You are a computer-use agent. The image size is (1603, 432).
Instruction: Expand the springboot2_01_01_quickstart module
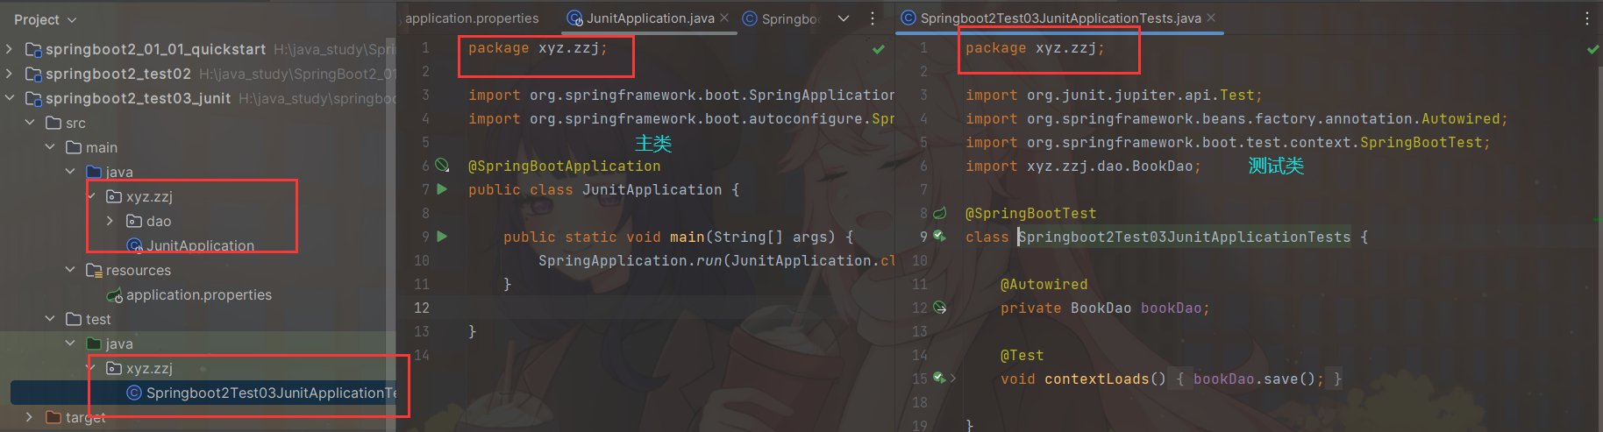tap(10, 49)
